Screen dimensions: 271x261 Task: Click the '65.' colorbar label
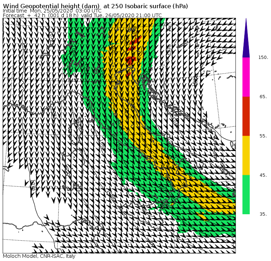click(x=264, y=97)
